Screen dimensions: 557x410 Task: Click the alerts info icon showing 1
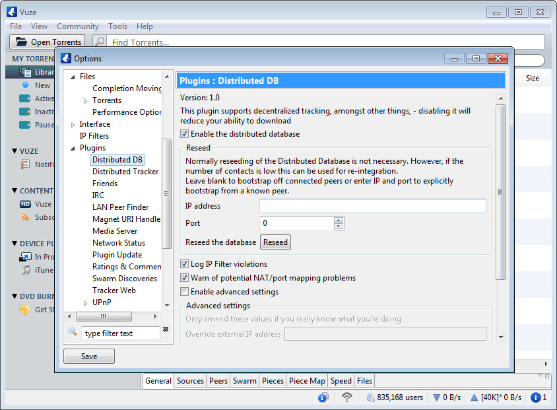click(535, 397)
